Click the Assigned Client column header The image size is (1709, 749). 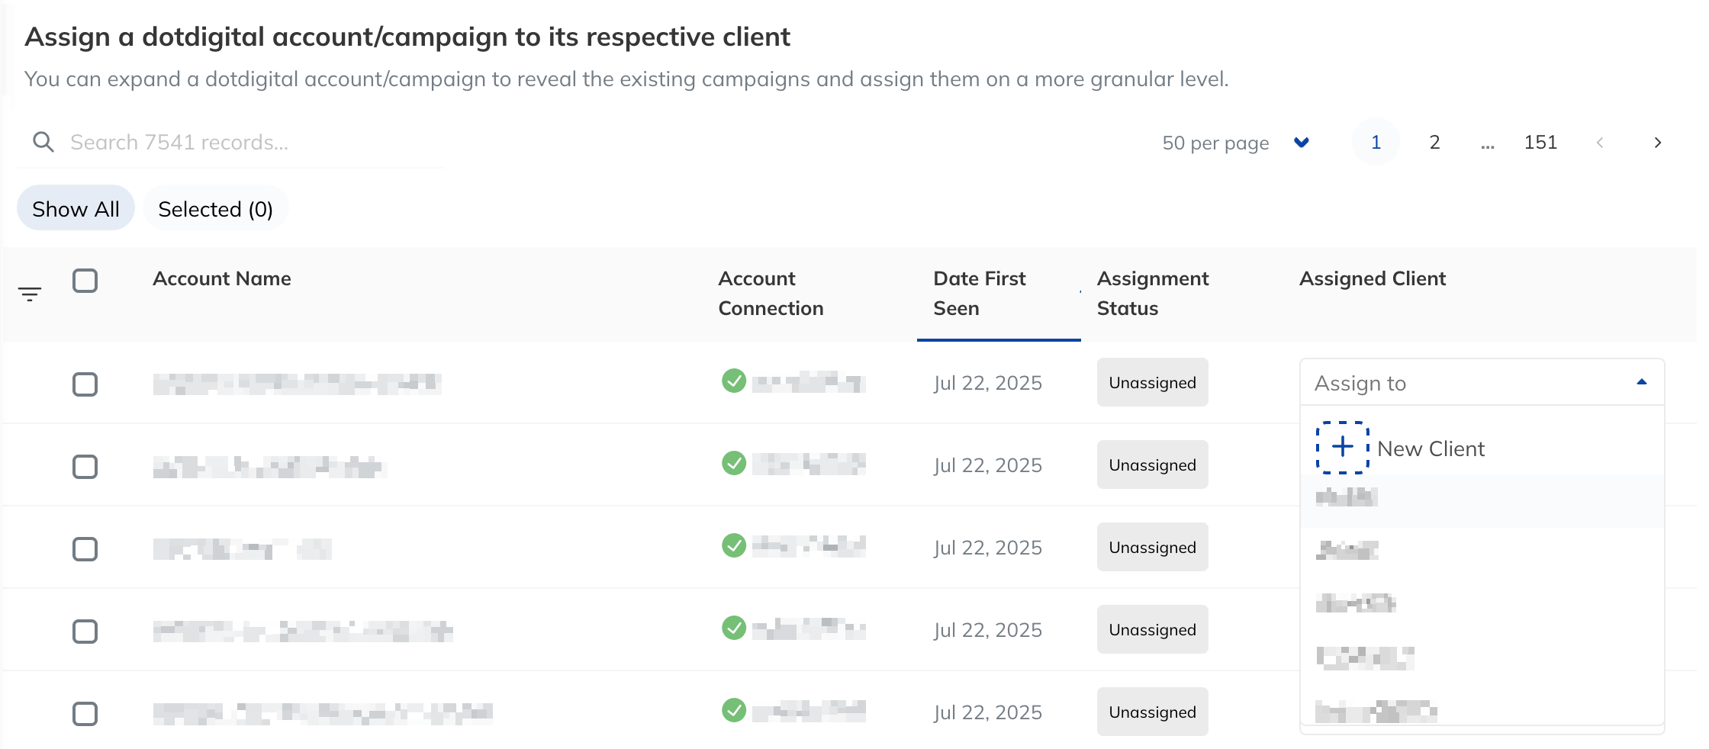pos(1373,278)
